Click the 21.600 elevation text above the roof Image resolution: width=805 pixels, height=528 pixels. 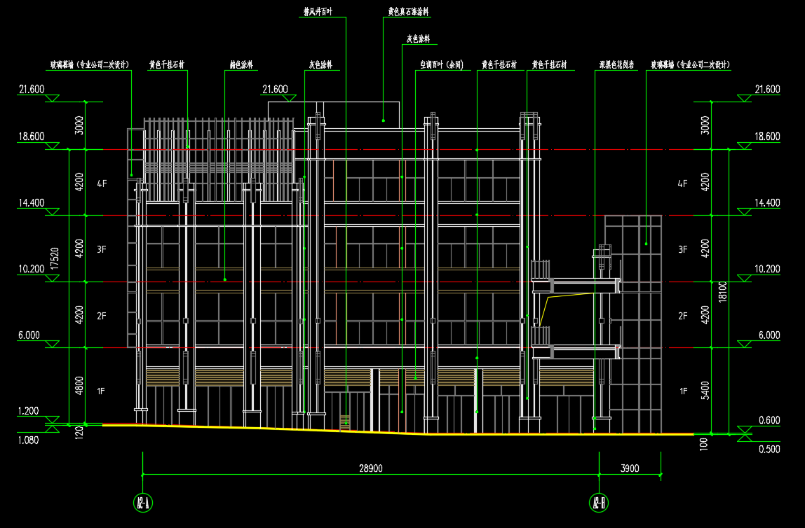coord(275,89)
